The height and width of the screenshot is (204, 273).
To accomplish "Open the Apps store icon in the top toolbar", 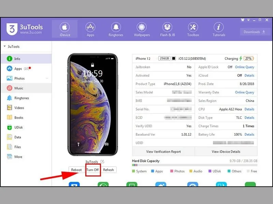I will click(90, 27).
